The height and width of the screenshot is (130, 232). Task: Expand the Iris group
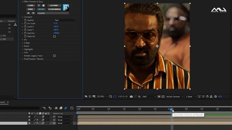click(x=22, y=40)
